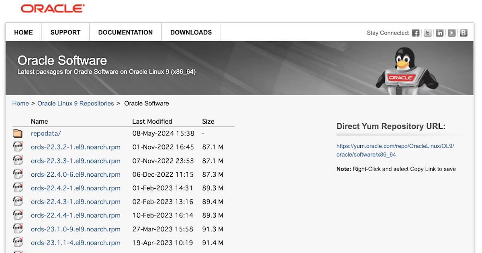
Task: Open Oracle's YouTube channel icon
Action: pos(452,33)
